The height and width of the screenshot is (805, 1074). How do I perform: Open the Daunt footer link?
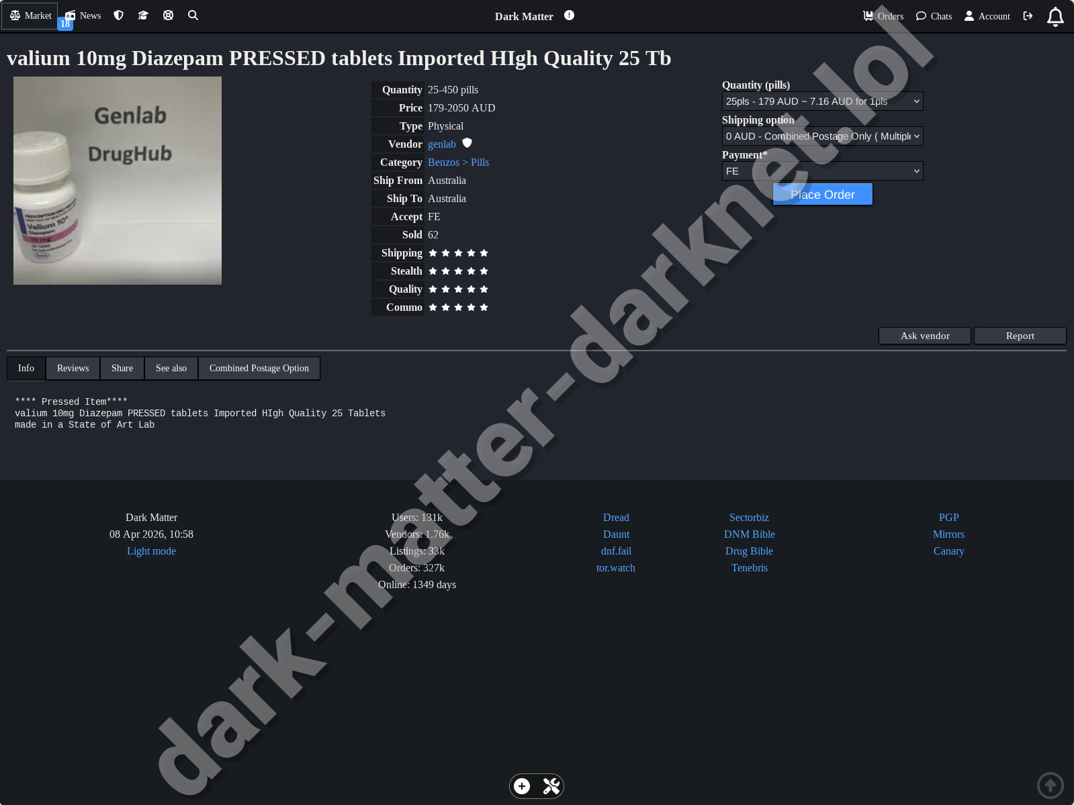pos(616,534)
